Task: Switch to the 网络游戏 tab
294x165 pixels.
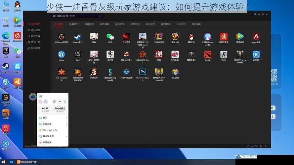Action: coord(105,24)
